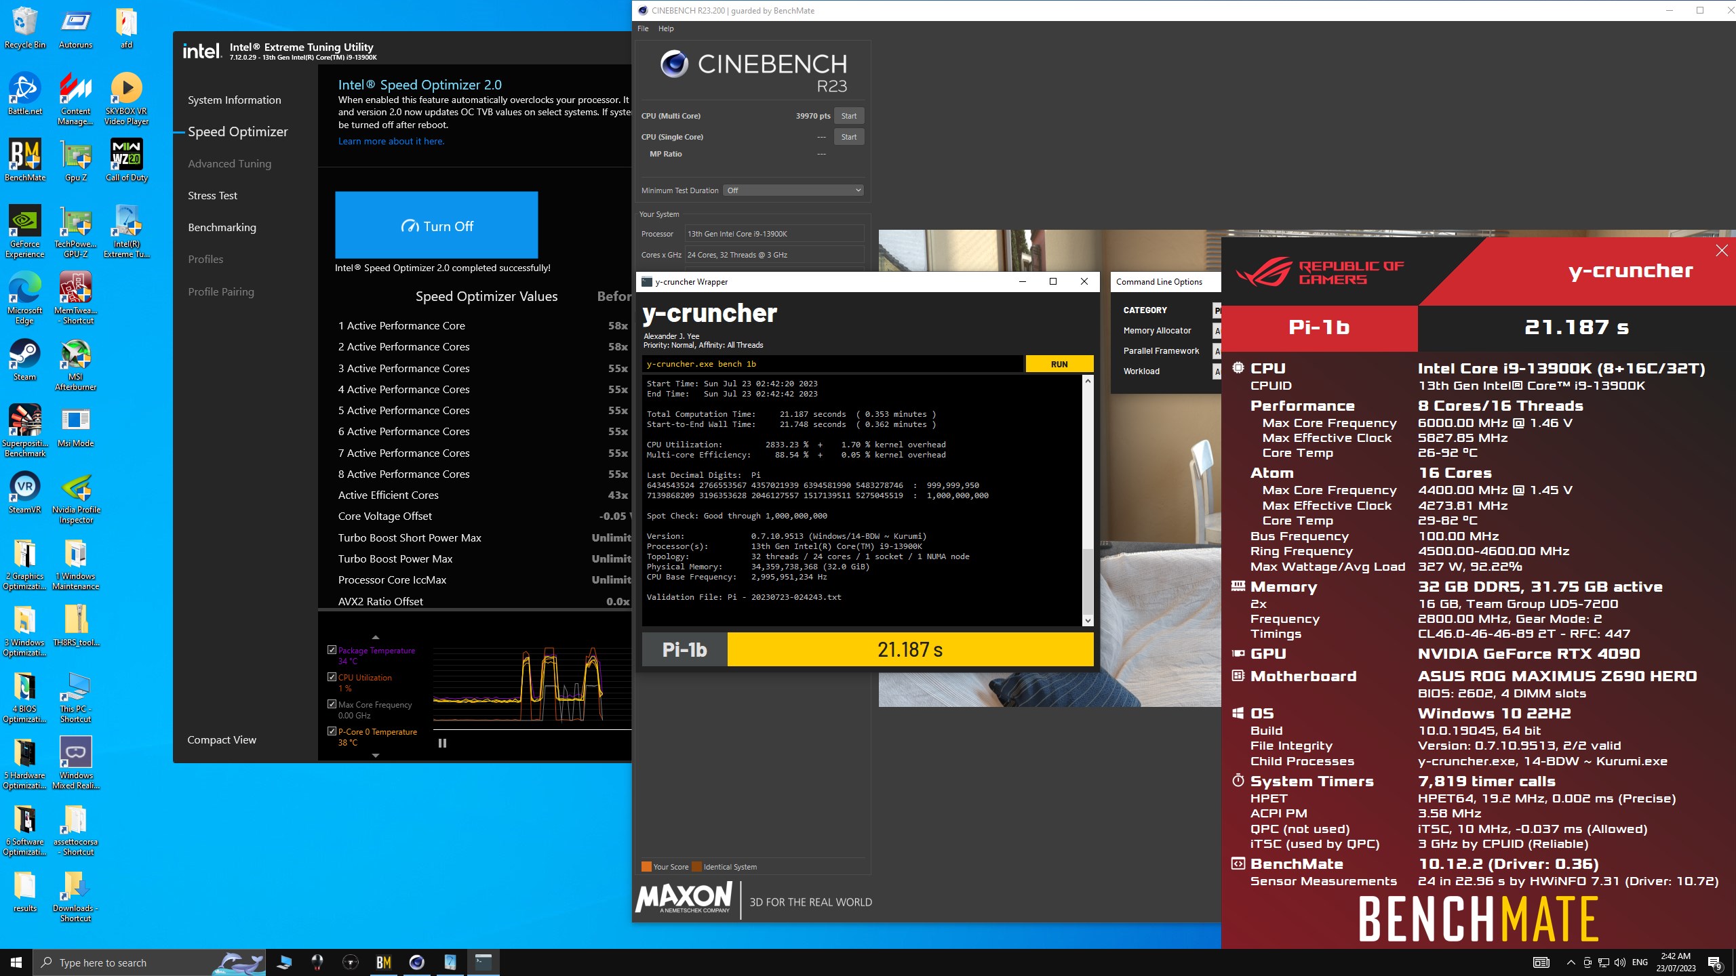Launch SteamVR from the desktop
Image resolution: width=1736 pixels, height=976 pixels.
click(x=25, y=493)
